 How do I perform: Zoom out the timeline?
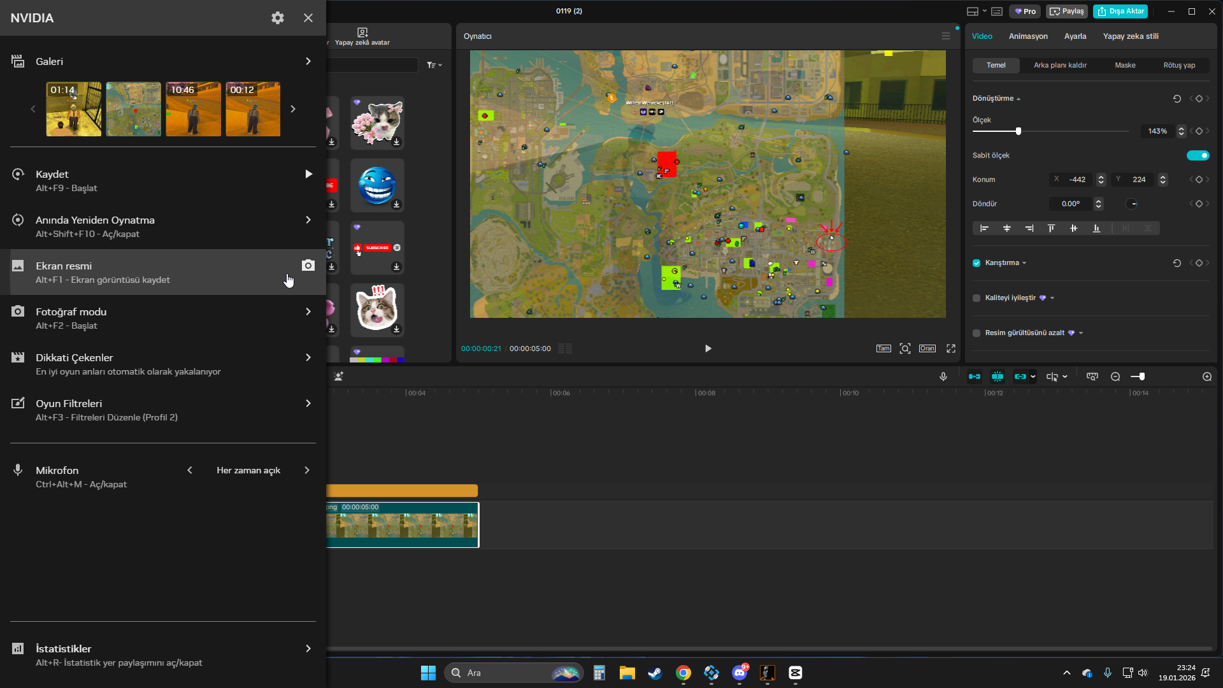[1115, 376]
